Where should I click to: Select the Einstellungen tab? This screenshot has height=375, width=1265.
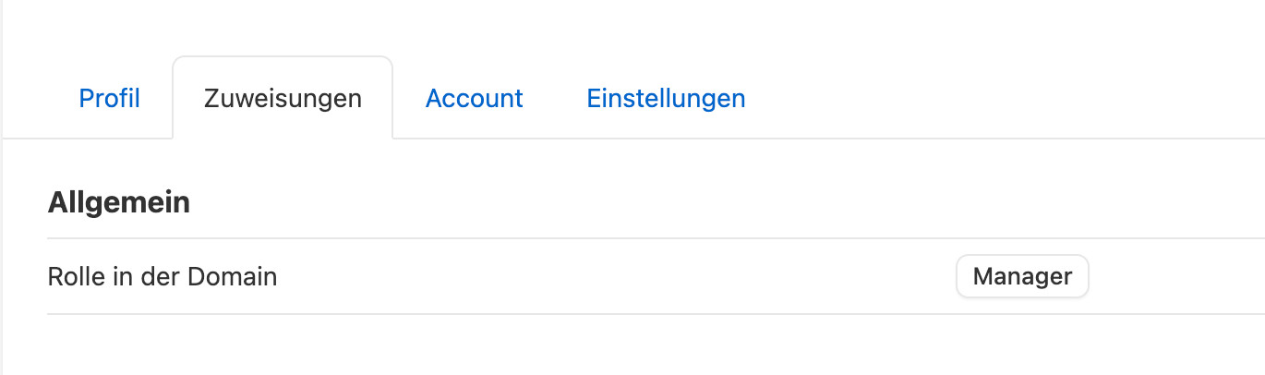(x=666, y=98)
